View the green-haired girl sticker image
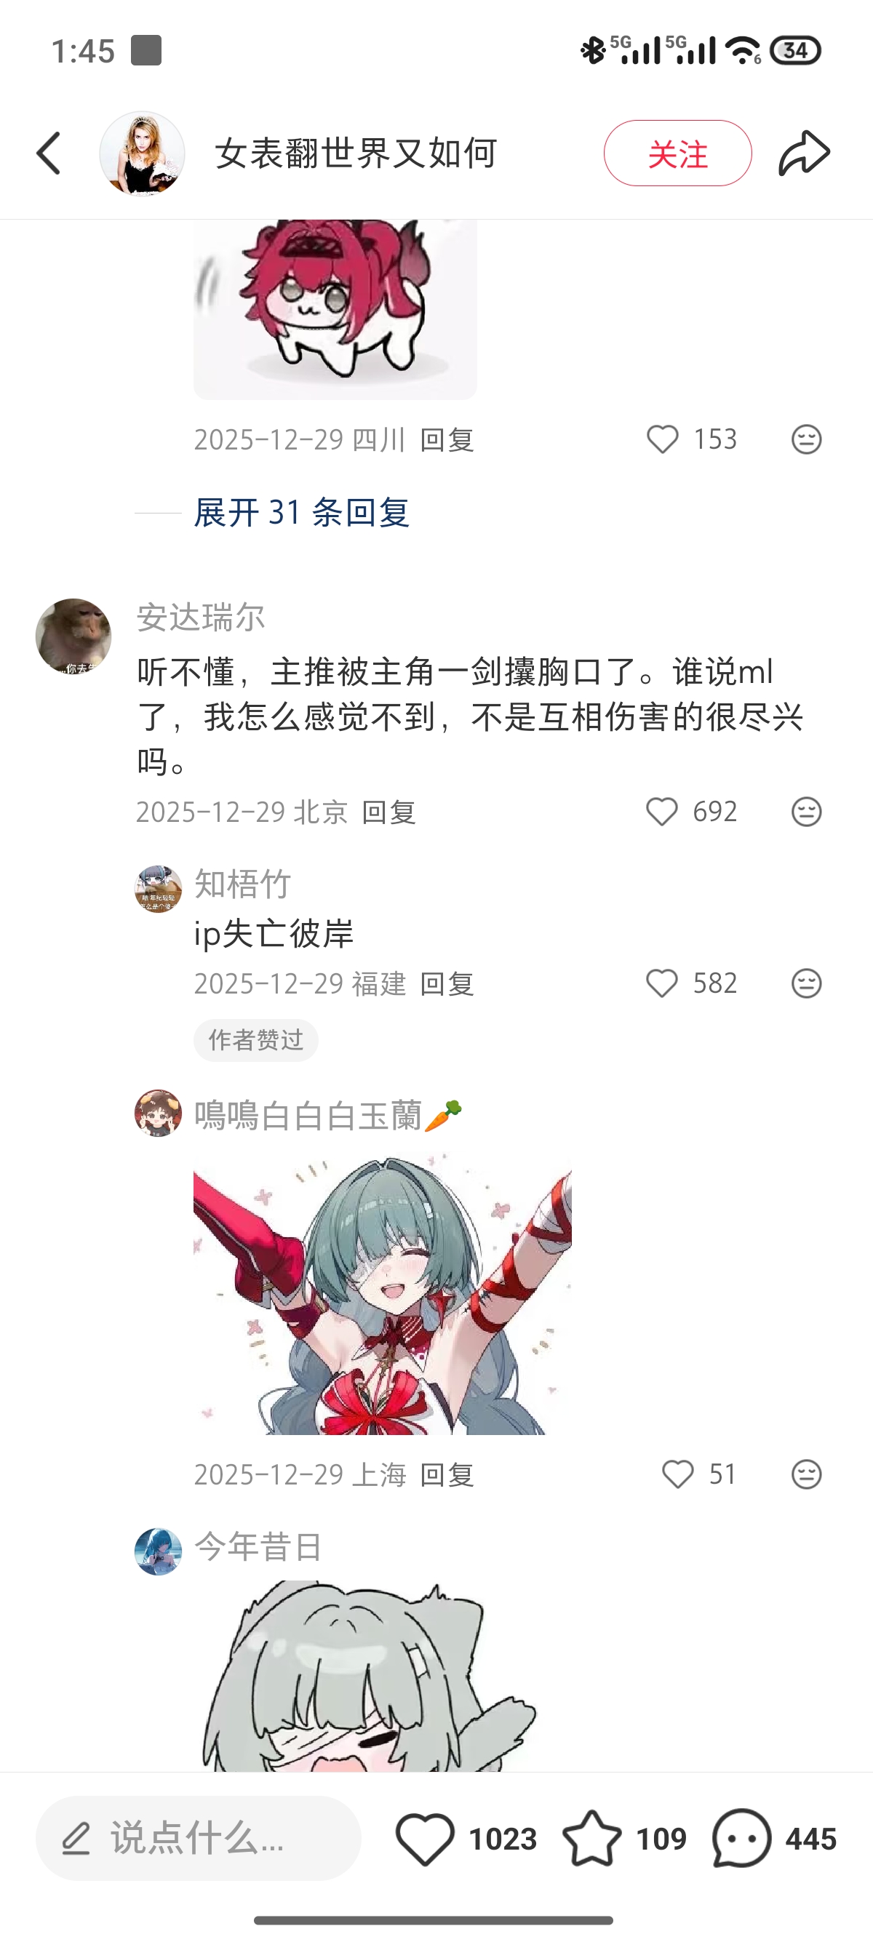This screenshot has height=1942, width=873. coord(382,1293)
